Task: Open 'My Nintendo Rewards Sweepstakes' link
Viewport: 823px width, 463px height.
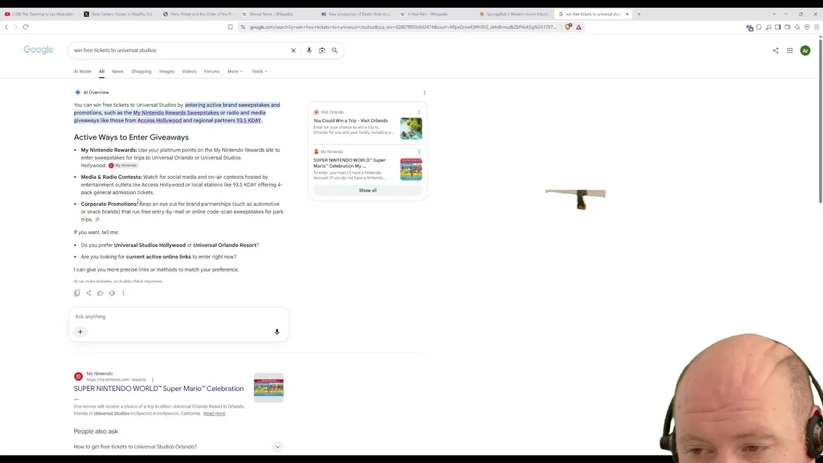Action: [176, 113]
